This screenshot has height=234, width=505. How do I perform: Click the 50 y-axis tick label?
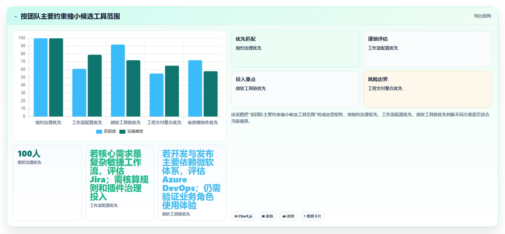[23, 77]
